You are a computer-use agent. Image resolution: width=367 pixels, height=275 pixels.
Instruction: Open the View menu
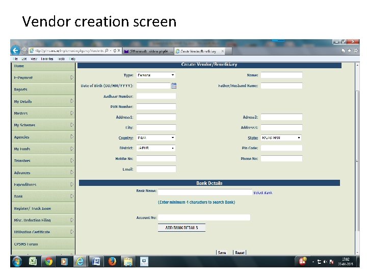pyautogui.click(x=34, y=59)
